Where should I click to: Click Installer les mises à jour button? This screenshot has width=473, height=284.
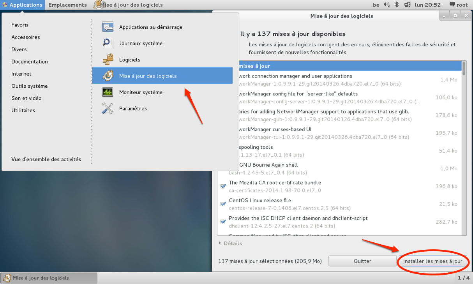(432, 261)
